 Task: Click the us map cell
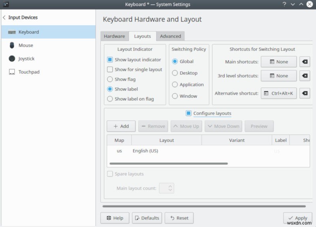click(119, 151)
